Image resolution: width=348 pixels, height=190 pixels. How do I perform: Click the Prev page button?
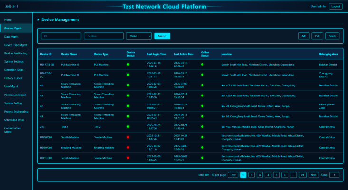click(233, 175)
